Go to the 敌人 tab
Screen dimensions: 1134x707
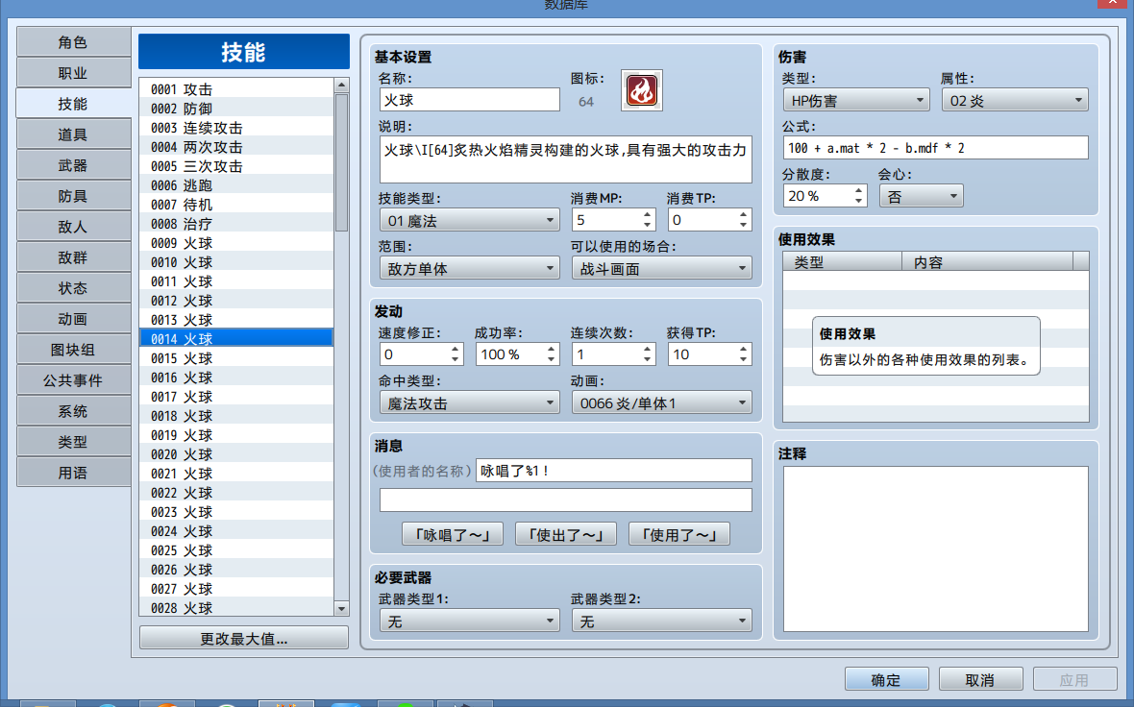[73, 227]
